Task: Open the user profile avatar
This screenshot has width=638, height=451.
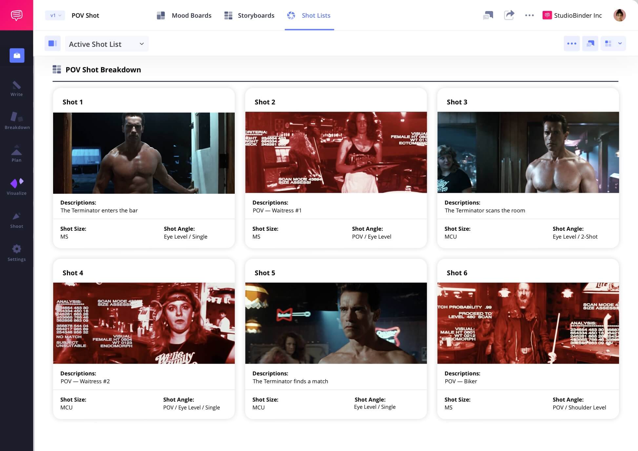Action: (x=619, y=15)
